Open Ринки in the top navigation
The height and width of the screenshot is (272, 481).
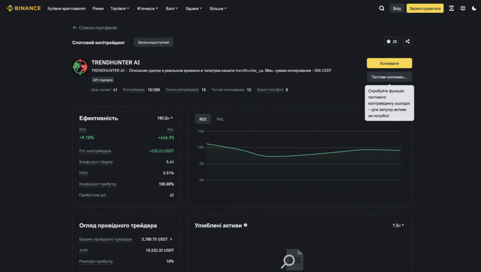tap(98, 8)
